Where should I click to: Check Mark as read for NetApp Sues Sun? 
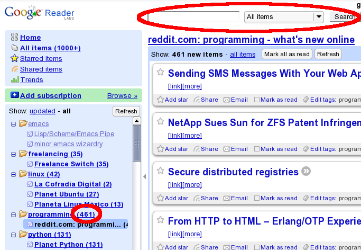[x=257, y=149]
